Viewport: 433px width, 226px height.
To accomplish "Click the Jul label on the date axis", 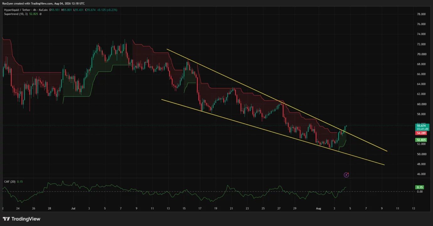I will 73,208.
